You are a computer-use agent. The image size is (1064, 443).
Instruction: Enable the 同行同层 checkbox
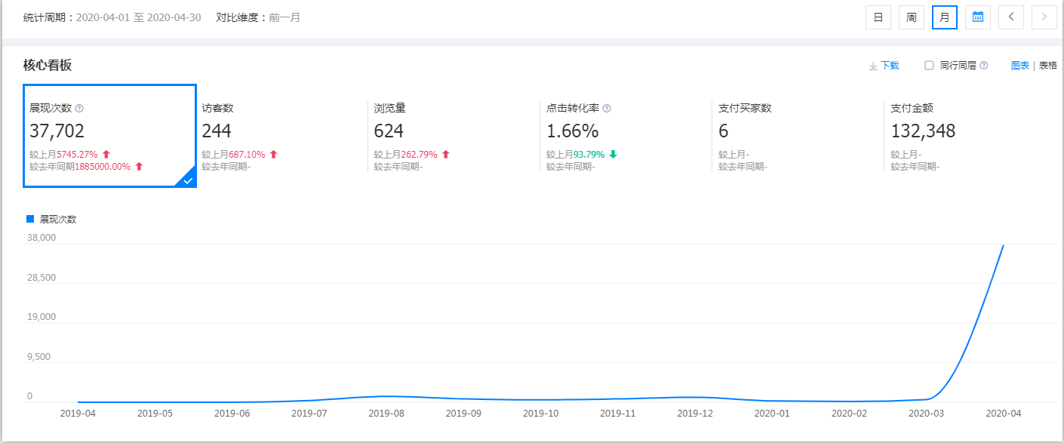929,66
